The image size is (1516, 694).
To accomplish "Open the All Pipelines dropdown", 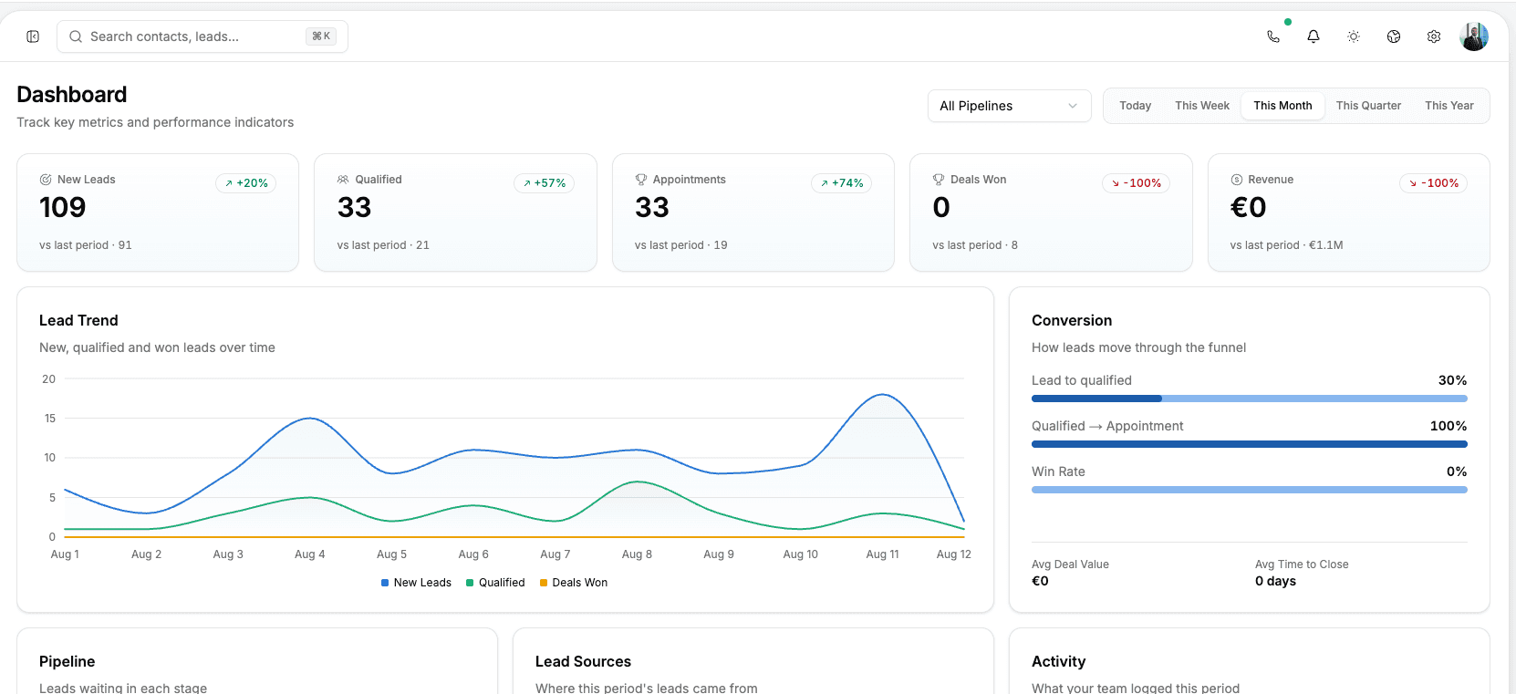I will pos(1009,106).
